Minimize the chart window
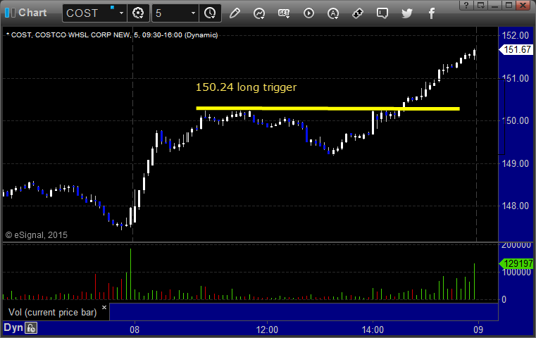This screenshot has width=536, height=338. point(494,5)
